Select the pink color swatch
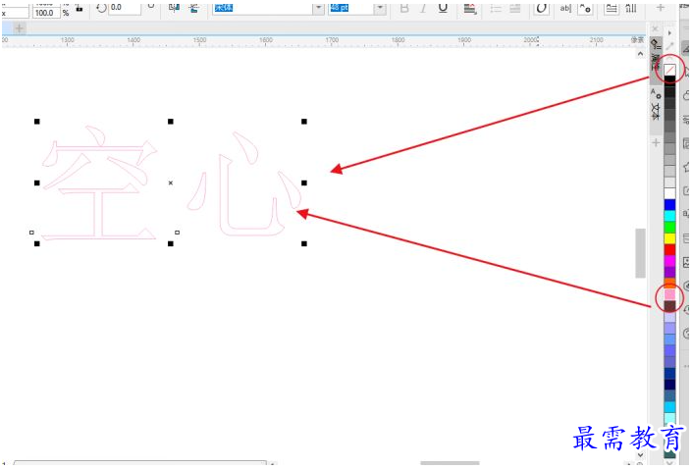Image resolution: width=692 pixels, height=469 pixels. [670, 294]
